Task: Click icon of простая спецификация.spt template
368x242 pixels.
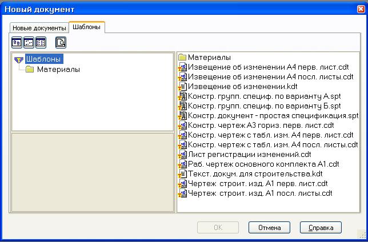Action: pyautogui.click(x=182, y=116)
